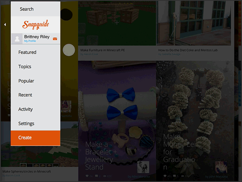The width and height of the screenshot is (242, 182).
Task: Click the Snapguide logo
Action: pos(36,25)
